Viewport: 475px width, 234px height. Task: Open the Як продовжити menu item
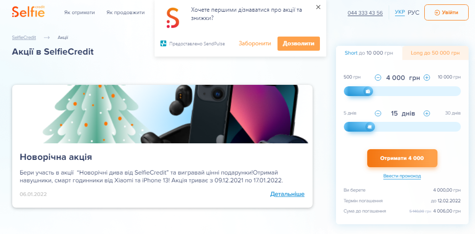click(125, 13)
